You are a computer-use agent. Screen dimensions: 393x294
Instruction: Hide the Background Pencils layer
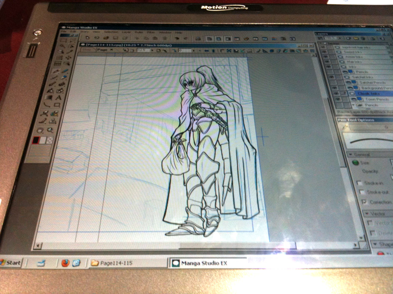[335, 88]
